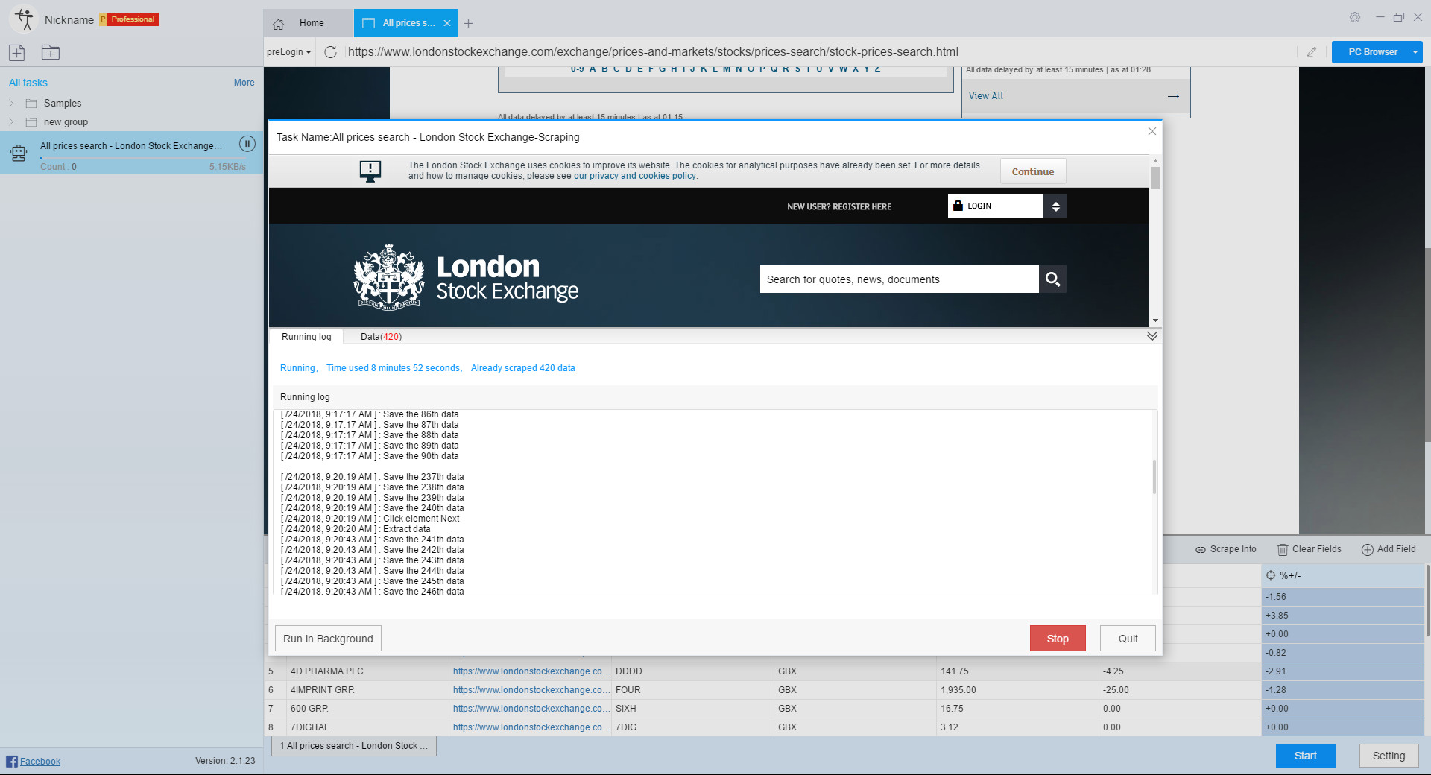Open the 600 GRP row URL
This screenshot has width=1431, height=775.
click(x=531, y=709)
